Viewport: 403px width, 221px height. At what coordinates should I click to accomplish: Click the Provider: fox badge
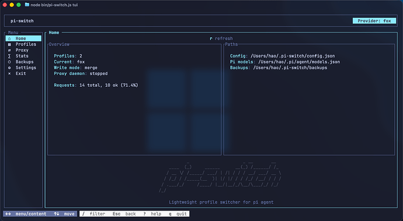pyautogui.click(x=374, y=21)
